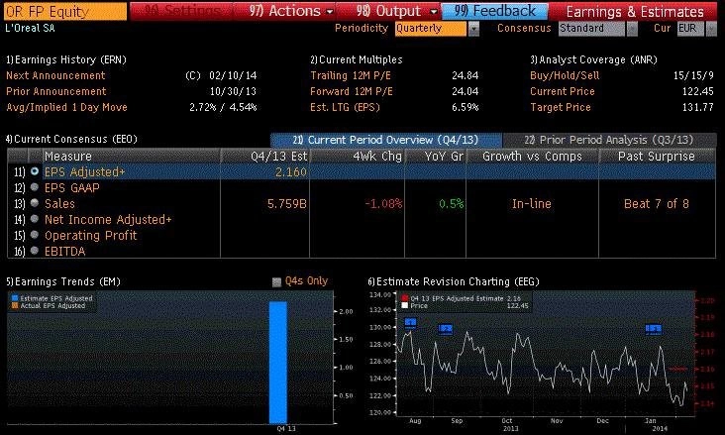The image size is (725, 435).
Task: Switch to Prior Period Analysis (Q3/13) tab
Action: pos(609,140)
